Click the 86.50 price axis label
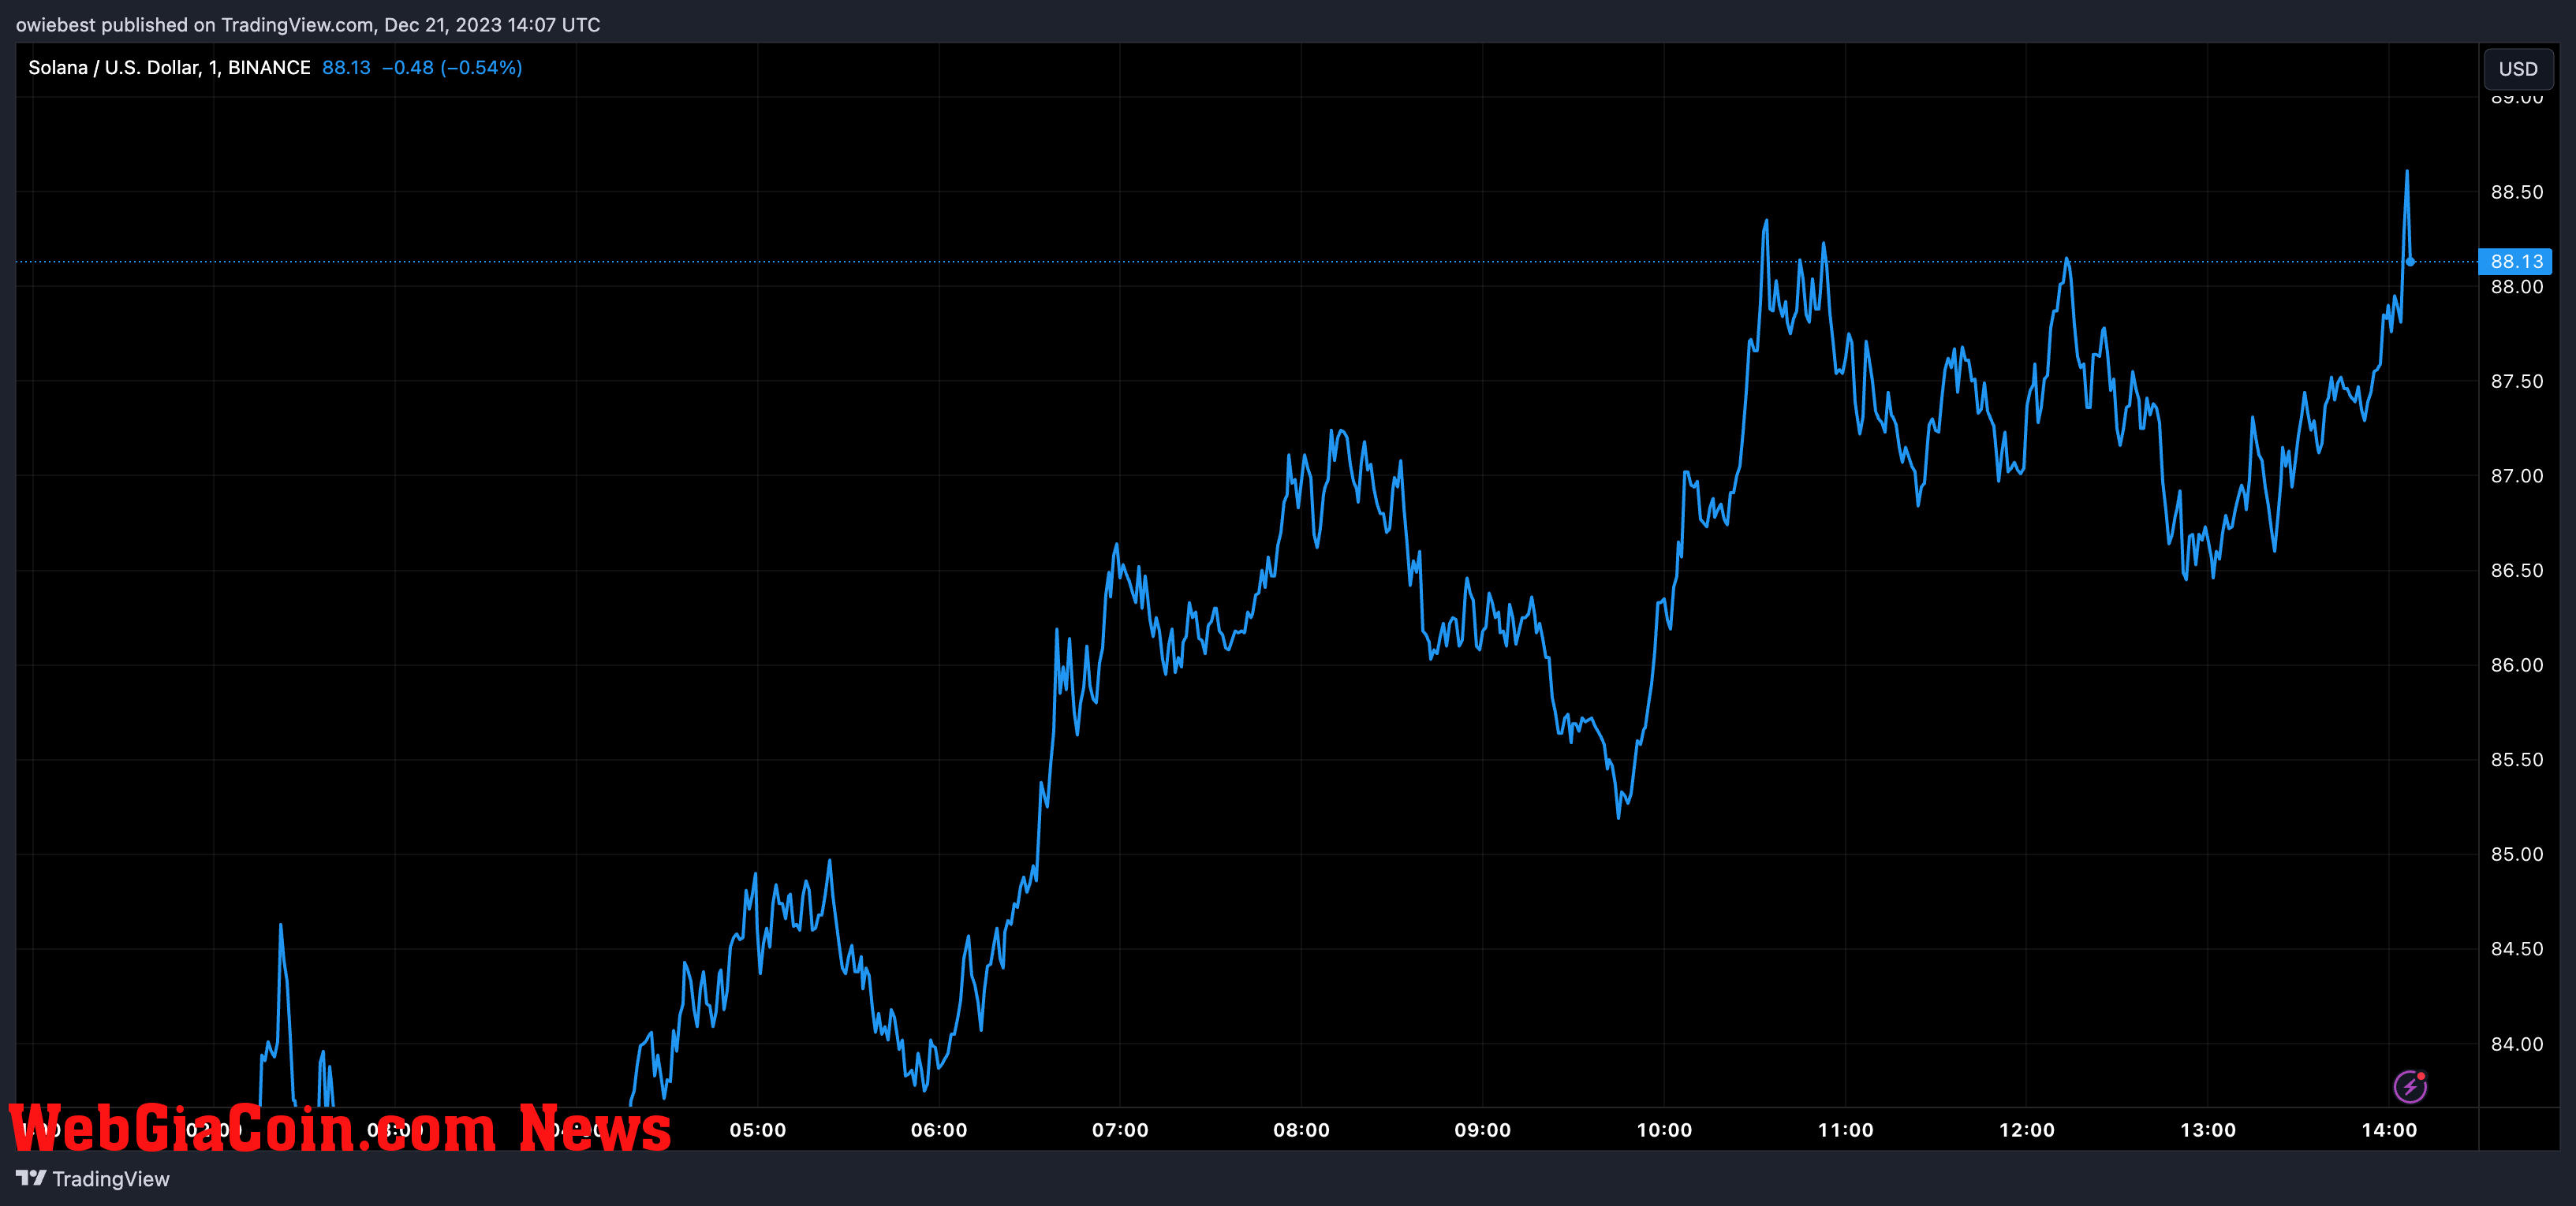This screenshot has width=2576, height=1206. click(x=2516, y=571)
